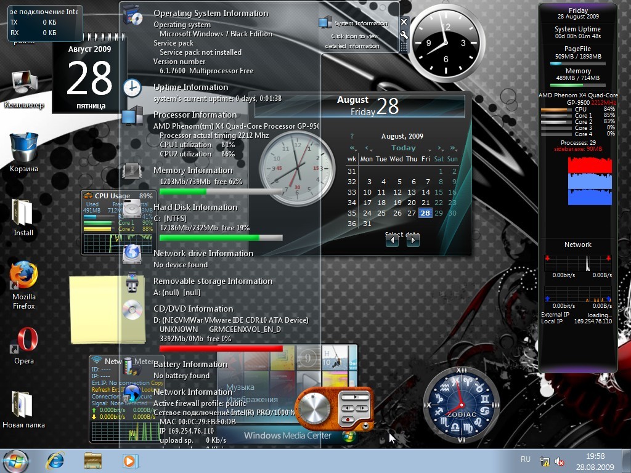Launch Windows Media Player from the taskbar
Viewport: 631px width, 473px height.
tap(130, 461)
